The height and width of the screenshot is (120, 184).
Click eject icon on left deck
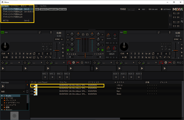[x=43, y=49]
